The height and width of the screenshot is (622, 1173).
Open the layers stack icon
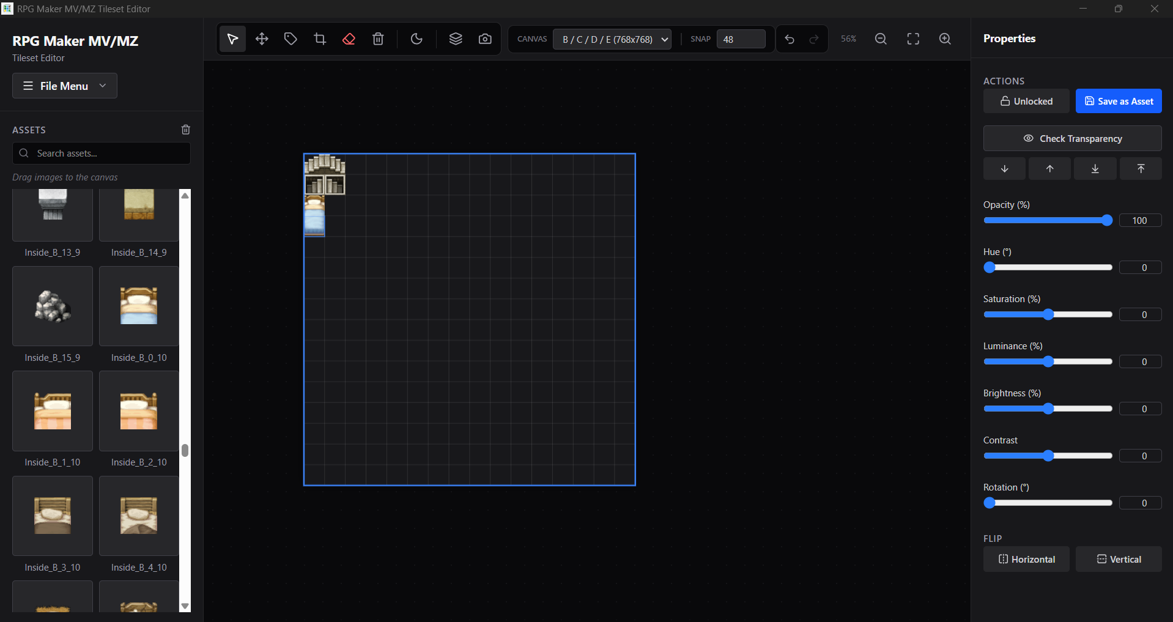[x=456, y=39]
